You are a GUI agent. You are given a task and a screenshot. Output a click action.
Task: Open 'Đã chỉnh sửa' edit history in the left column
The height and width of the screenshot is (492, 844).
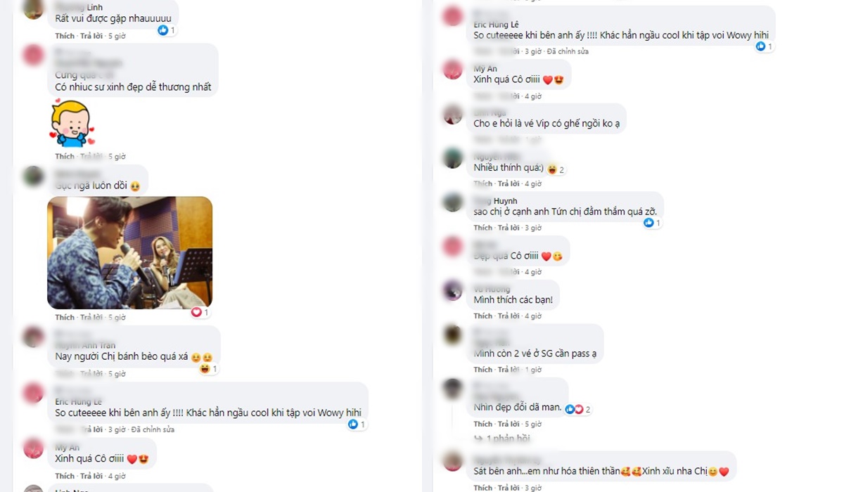(x=153, y=429)
